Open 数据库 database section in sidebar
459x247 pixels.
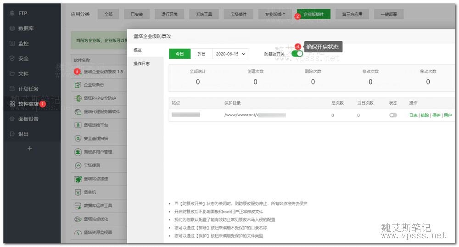[25, 28]
